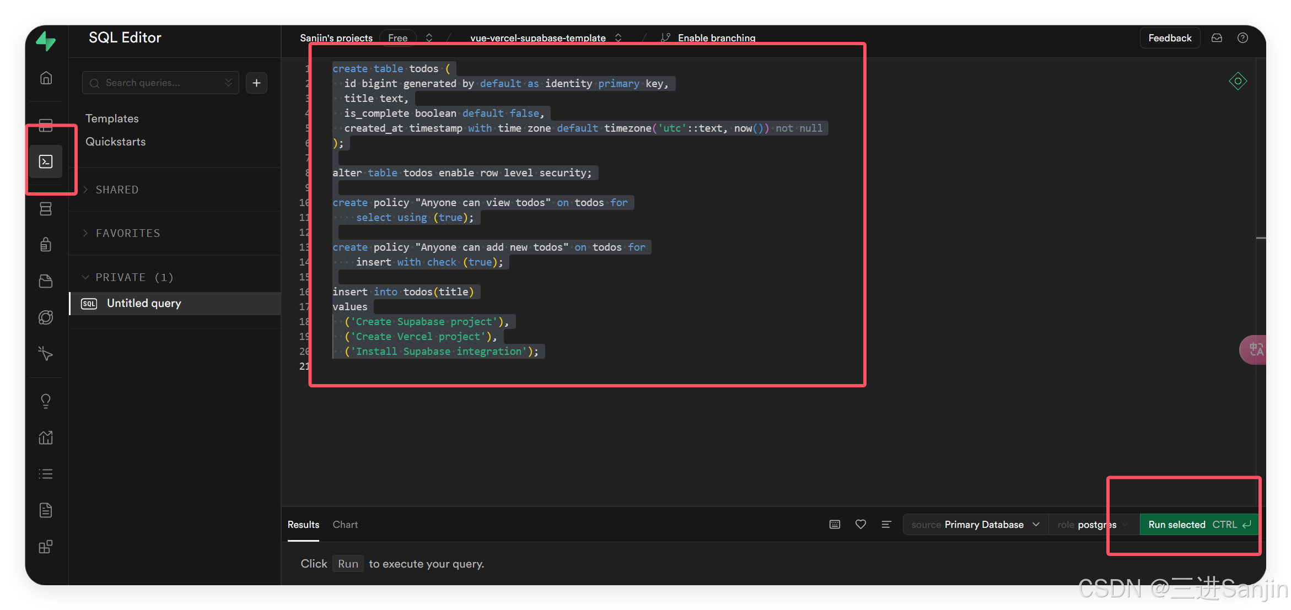Open the Advisors lightbulb icon
The height and width of the screenshot is (610, 1291).
click(46, 401)
